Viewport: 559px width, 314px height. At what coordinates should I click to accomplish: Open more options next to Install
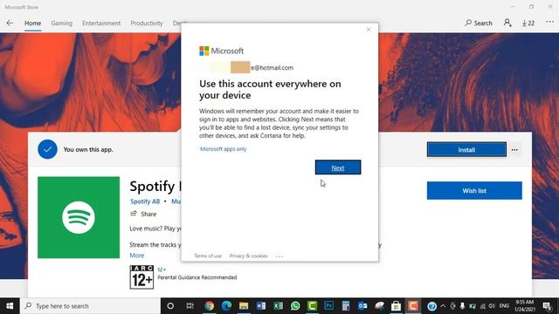[x=514, y=150]
